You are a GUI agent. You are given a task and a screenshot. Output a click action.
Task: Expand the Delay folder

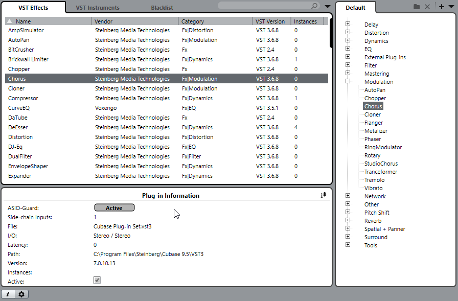(x=348, y=24)
